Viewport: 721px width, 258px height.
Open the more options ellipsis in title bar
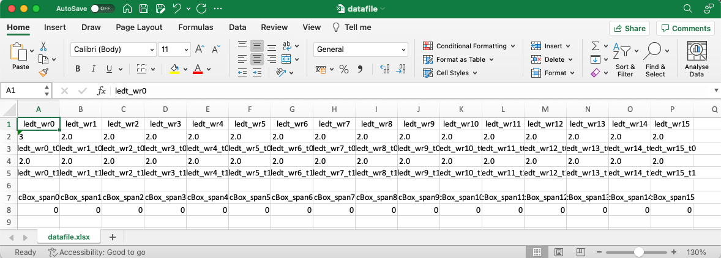[218, 9]
